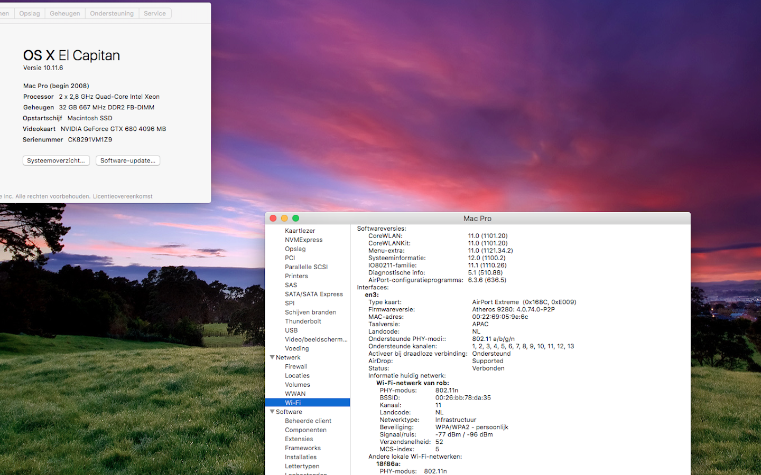
Task: Select Parallelle SCSI in the sidebar
Action: [x=307, y=267]
